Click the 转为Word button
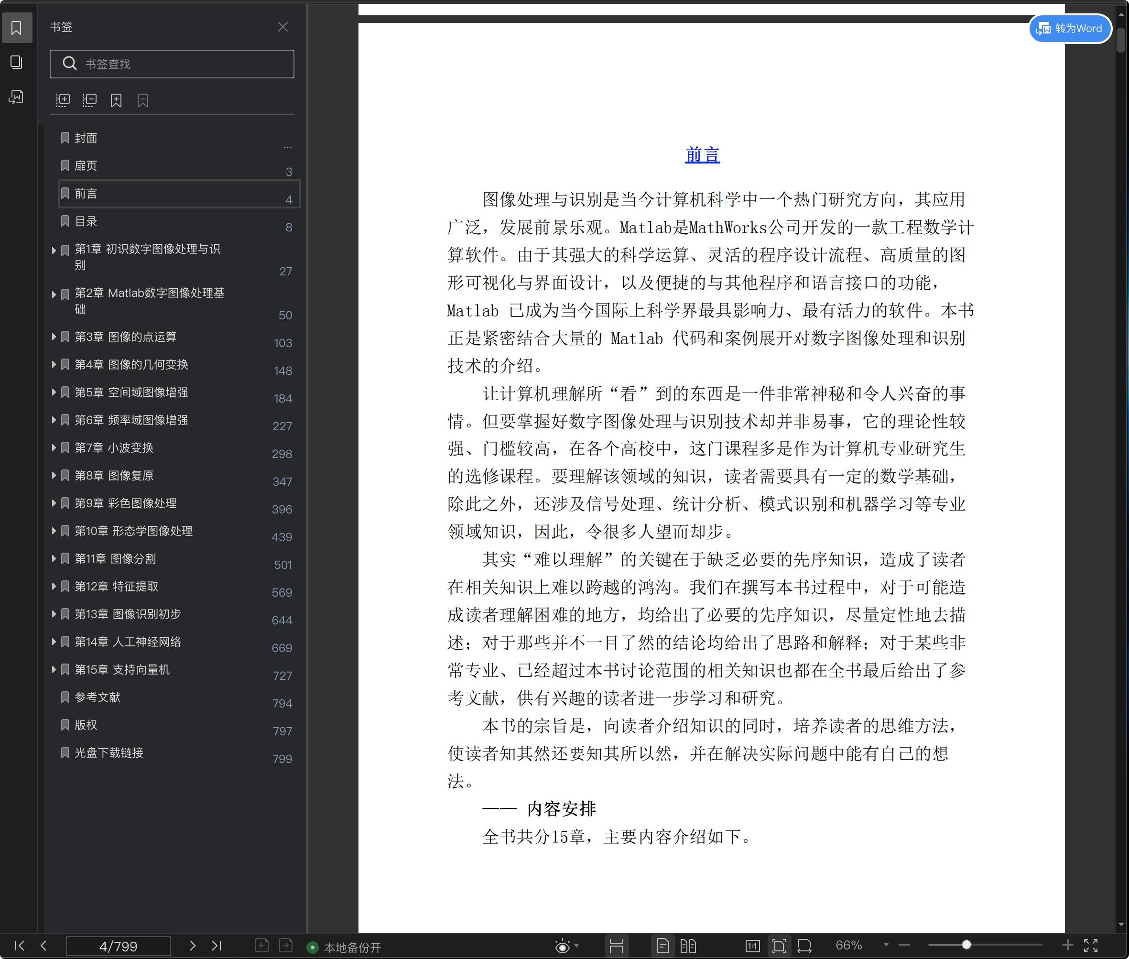The image size is (1129, 959). [1070, 28]
